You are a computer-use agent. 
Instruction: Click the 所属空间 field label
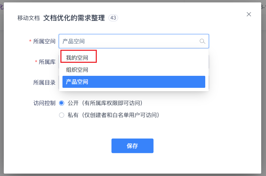[x=44, y=41]
